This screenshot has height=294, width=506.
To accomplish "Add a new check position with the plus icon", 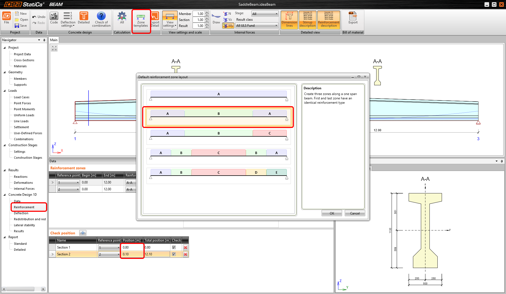I will pos(83,233).
